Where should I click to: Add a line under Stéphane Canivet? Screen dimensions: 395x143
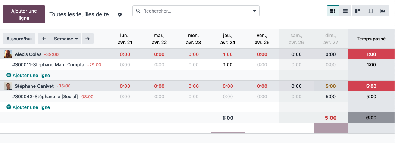point(28,107)
